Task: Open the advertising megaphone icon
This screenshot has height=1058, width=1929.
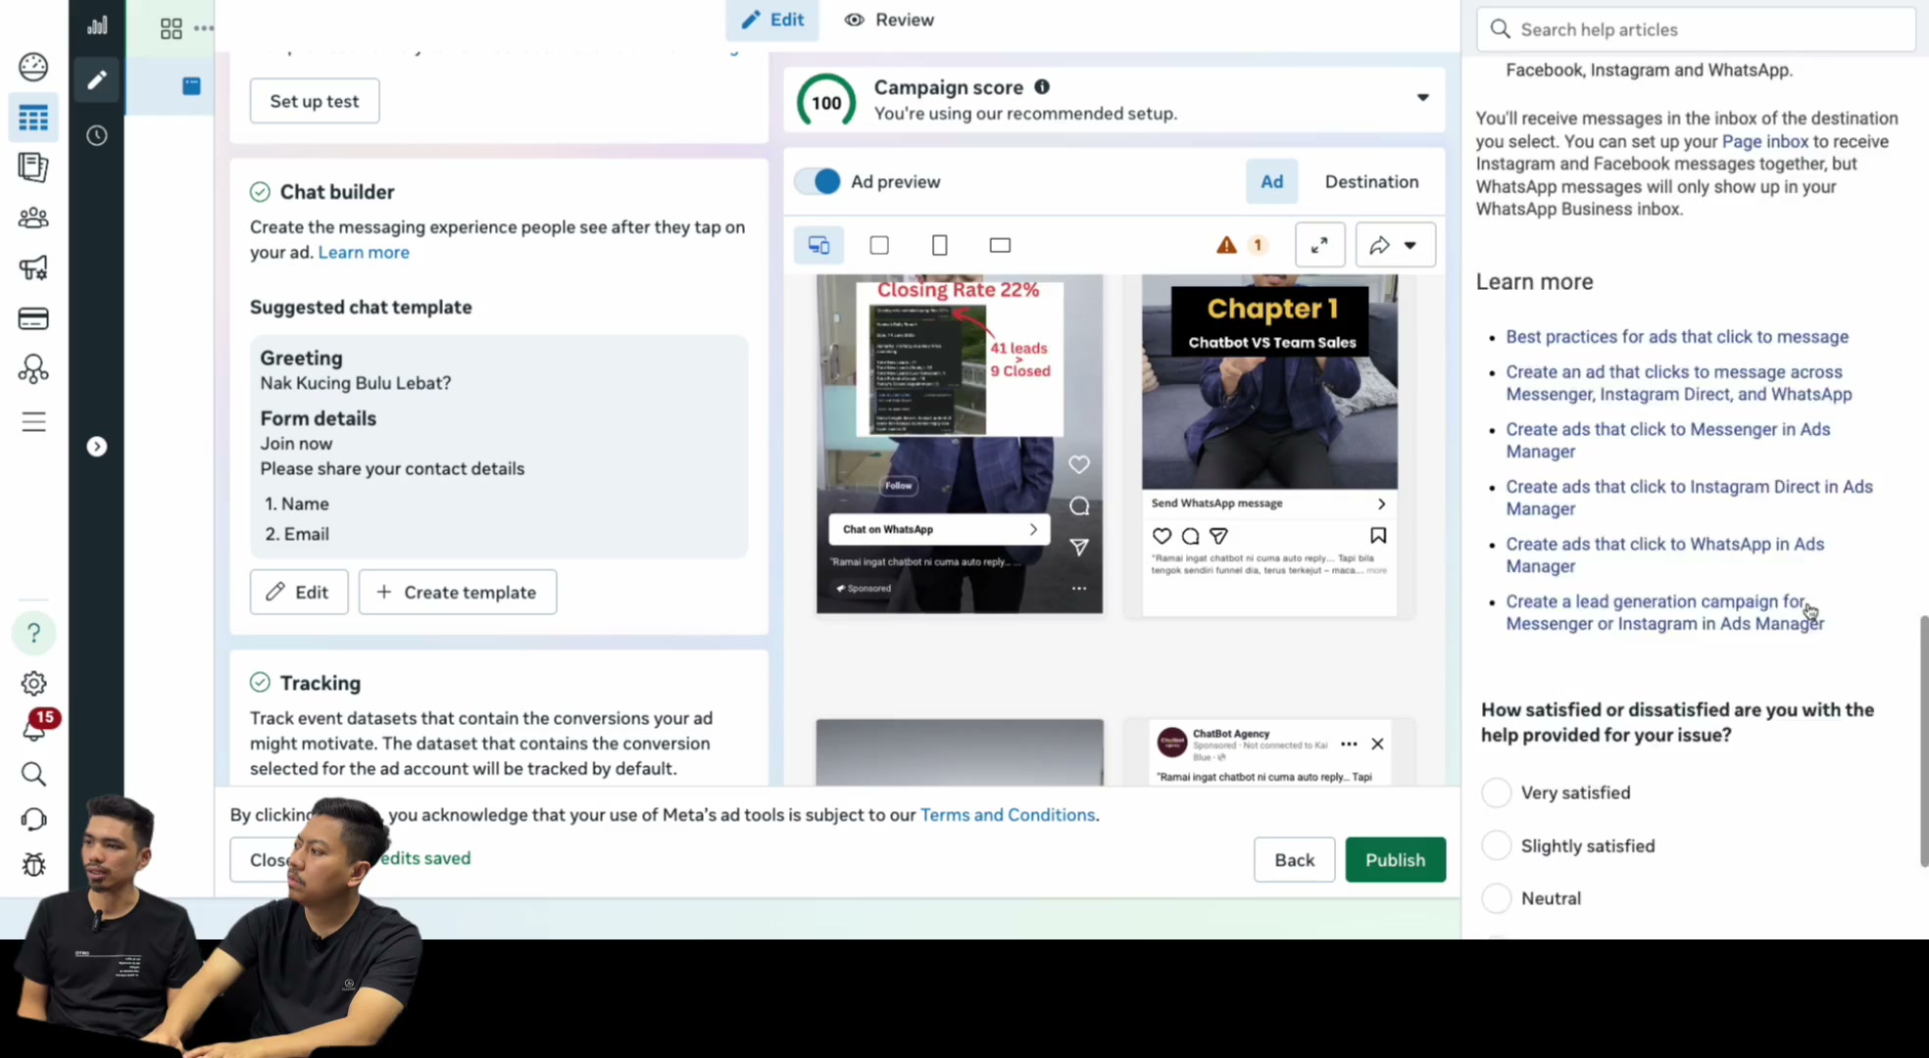Action: 33,267
